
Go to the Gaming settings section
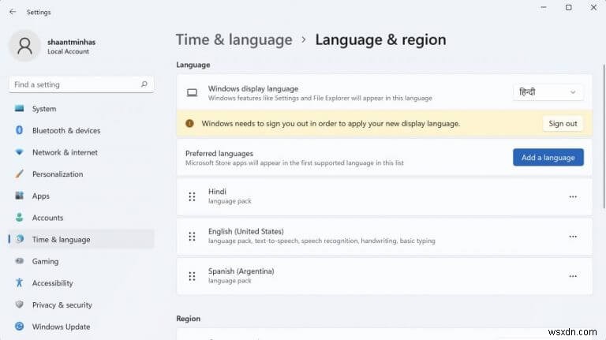[x=45, y=261]
